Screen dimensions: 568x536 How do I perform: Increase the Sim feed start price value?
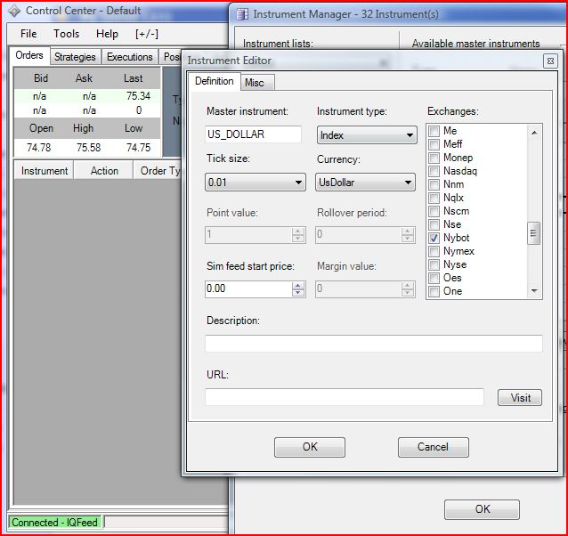pyautogui.click(x=297, y=286)
